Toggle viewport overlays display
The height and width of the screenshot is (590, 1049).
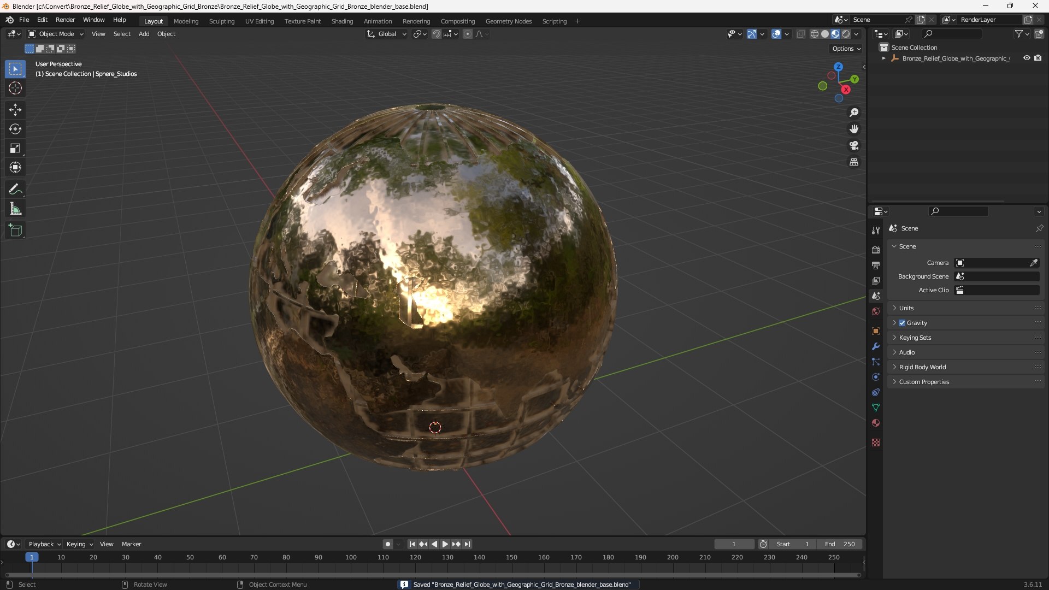coord(776,34)
